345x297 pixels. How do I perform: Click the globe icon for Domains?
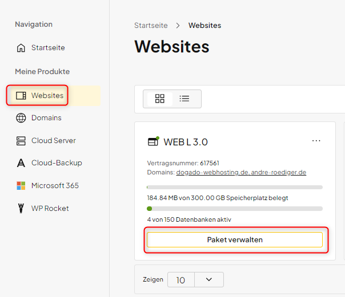21,118
